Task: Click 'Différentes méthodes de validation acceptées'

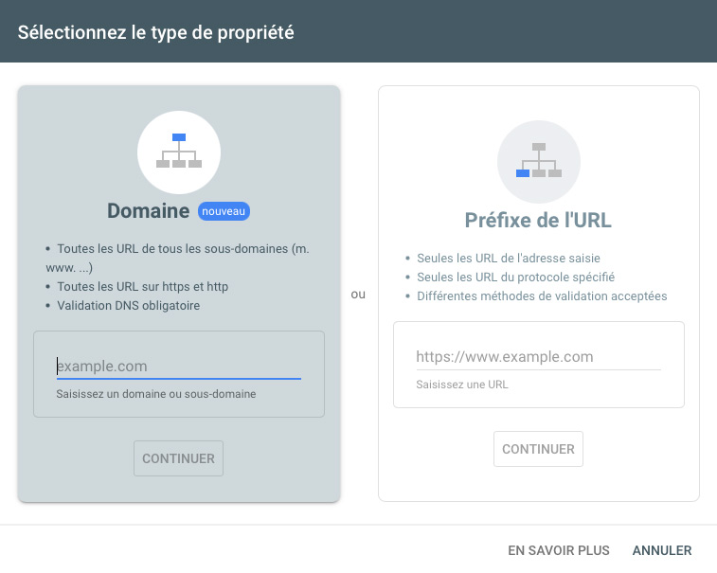Action: click(542, 296)
